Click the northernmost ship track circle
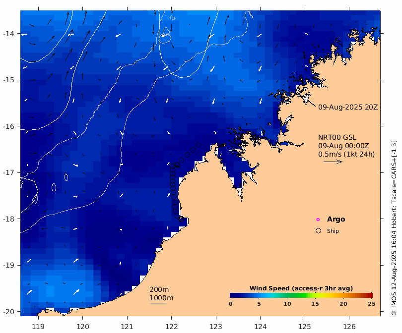The height and width of the screenshot is (333, 402). (x=198, y=145)
